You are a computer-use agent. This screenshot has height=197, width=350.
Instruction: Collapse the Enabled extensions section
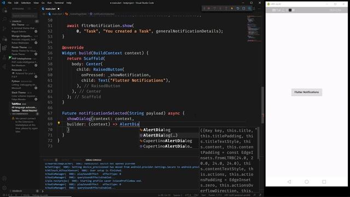[x=25, y=21]
